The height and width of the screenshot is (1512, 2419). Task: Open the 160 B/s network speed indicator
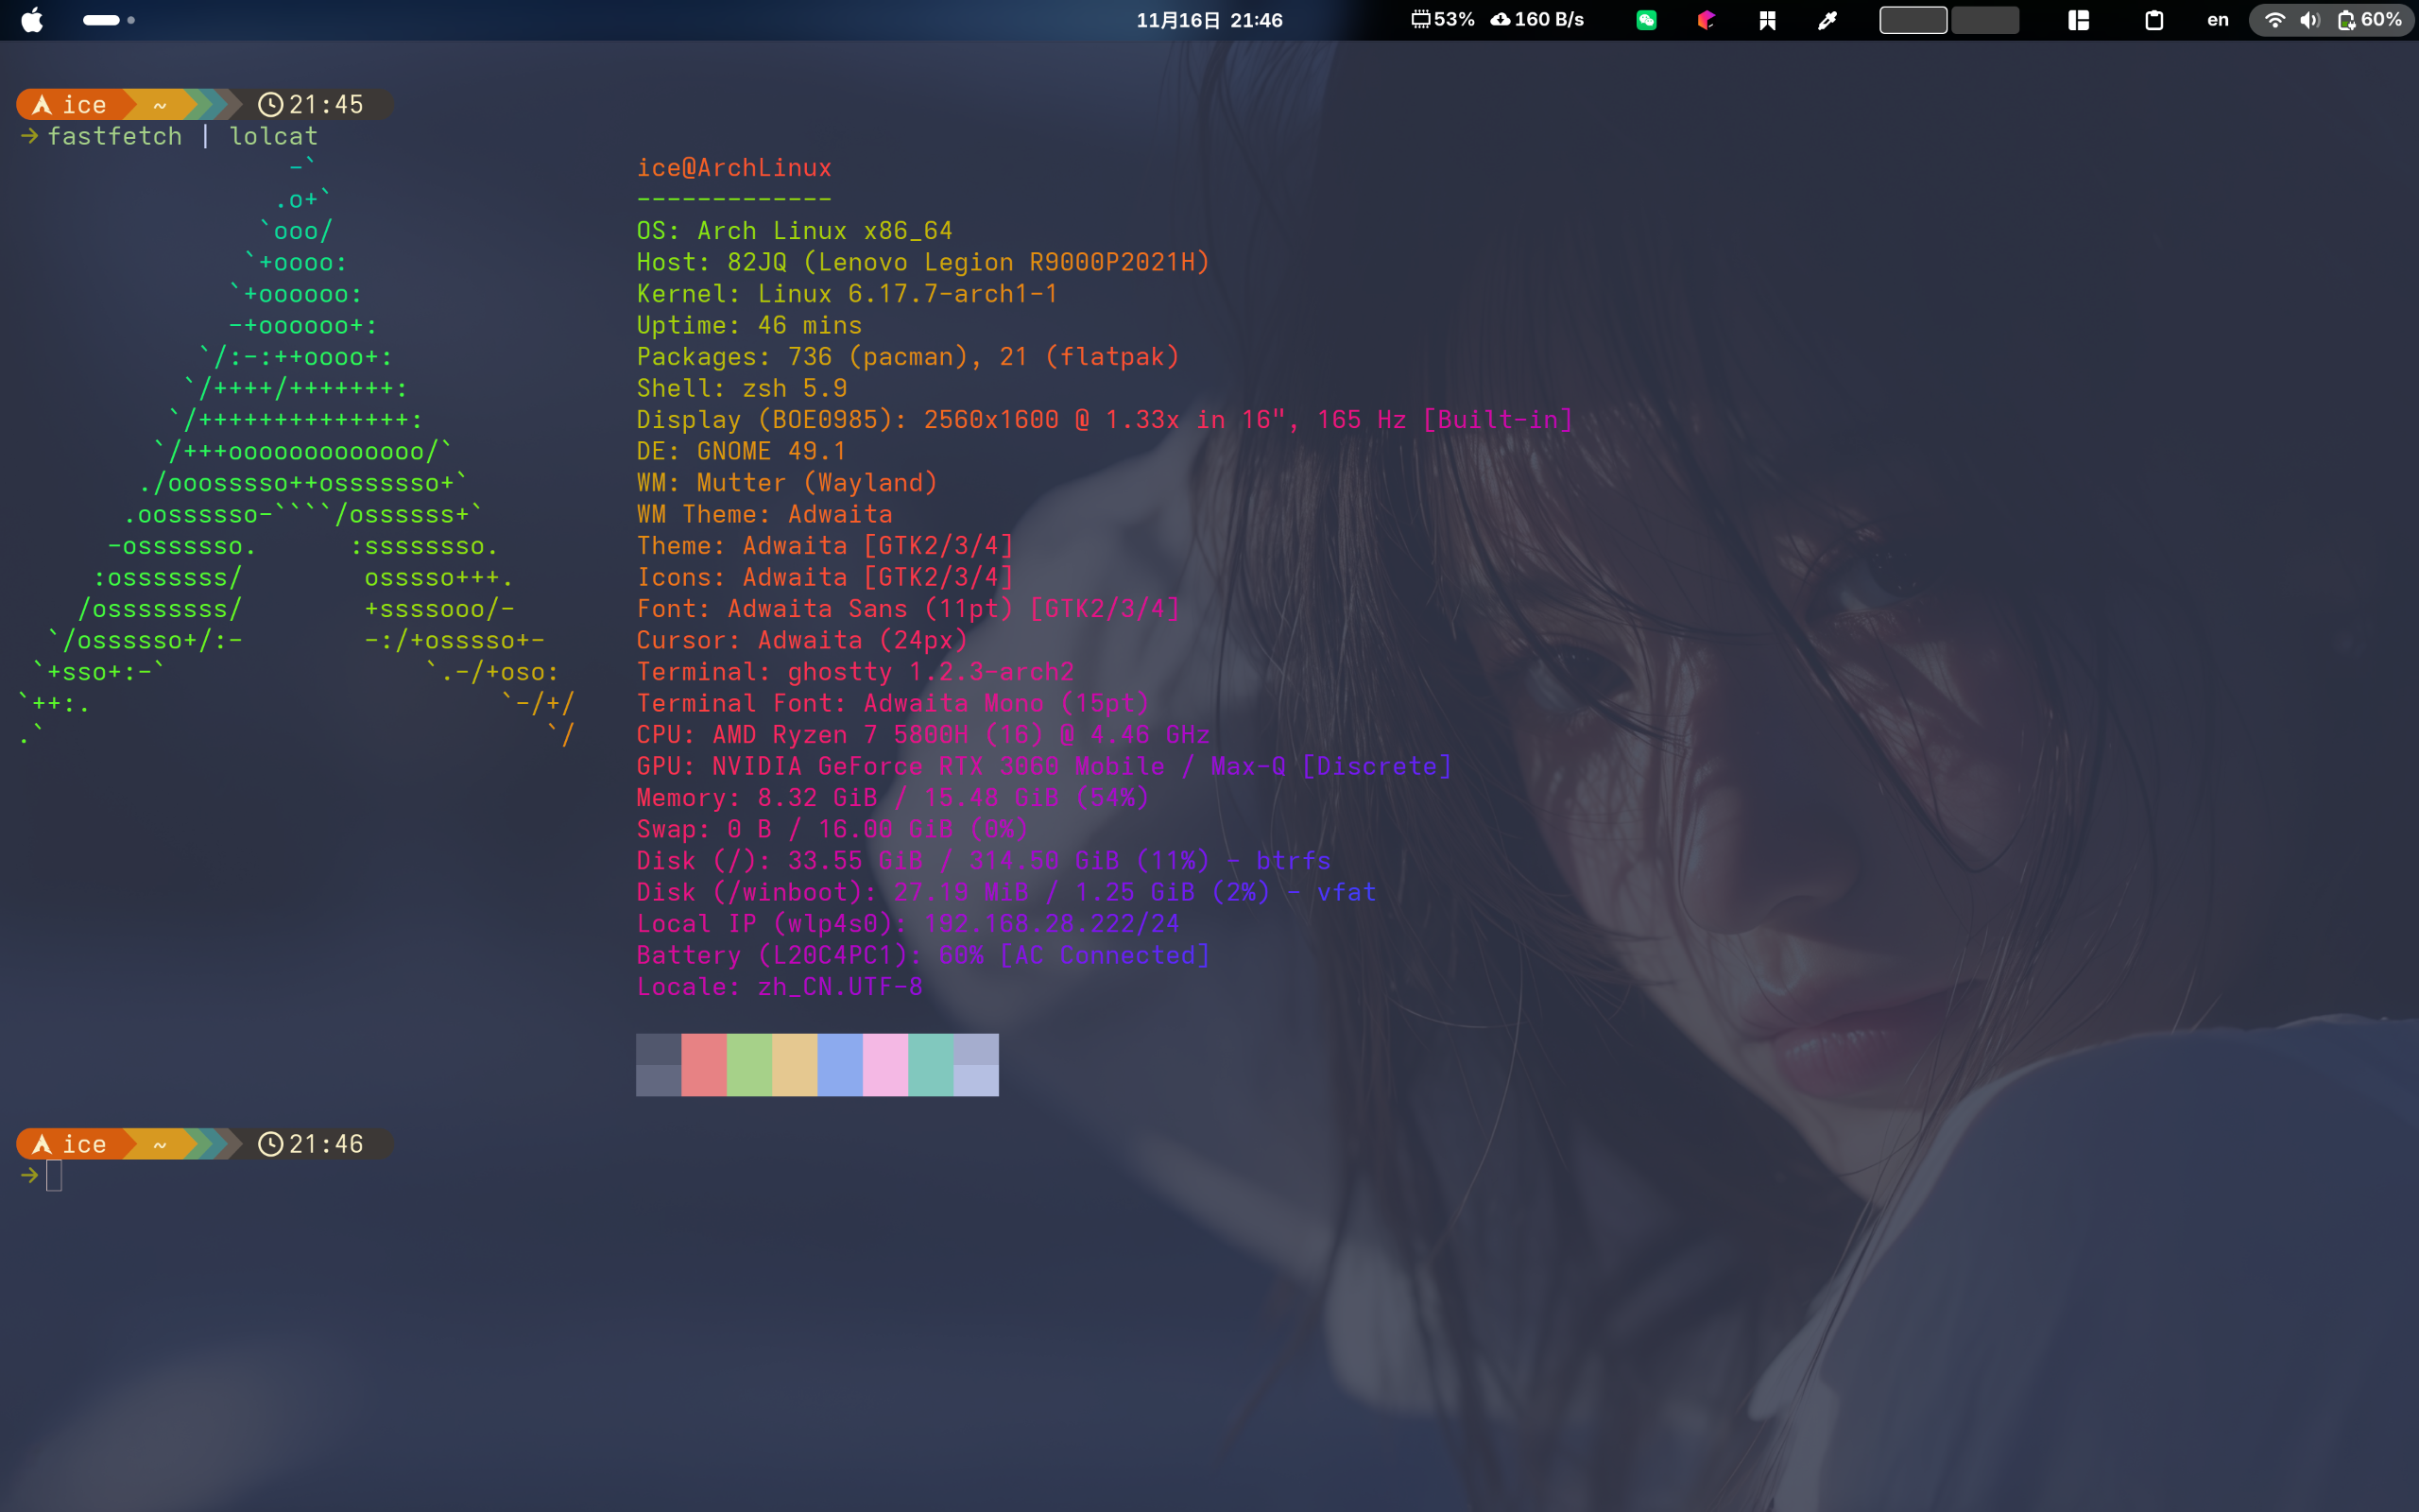[x=1537, y=20]
